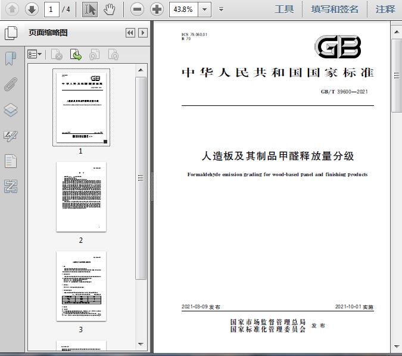402x356 pixels.
Task: Click the 2021-10-01 实施 date text
Action: click(x=354, y=307)
